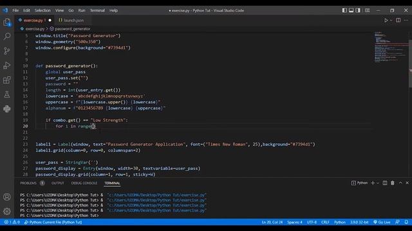Place cursor on def password_generator line

pos(67,65)
